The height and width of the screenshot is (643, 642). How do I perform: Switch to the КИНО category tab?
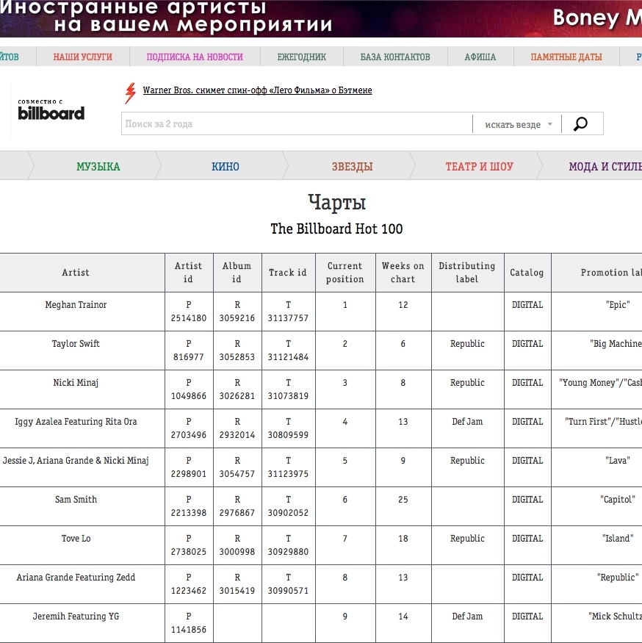click(x=226, y=166)
